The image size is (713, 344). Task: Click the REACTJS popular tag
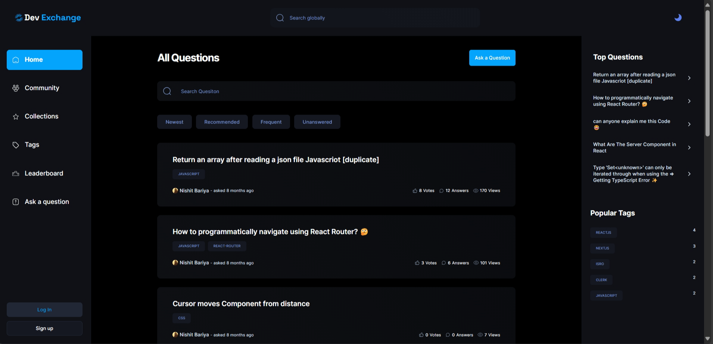click(603, 232)
